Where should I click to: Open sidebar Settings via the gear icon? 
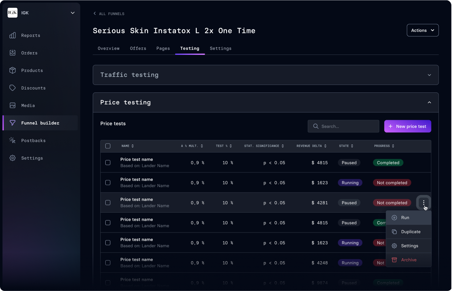12,158
